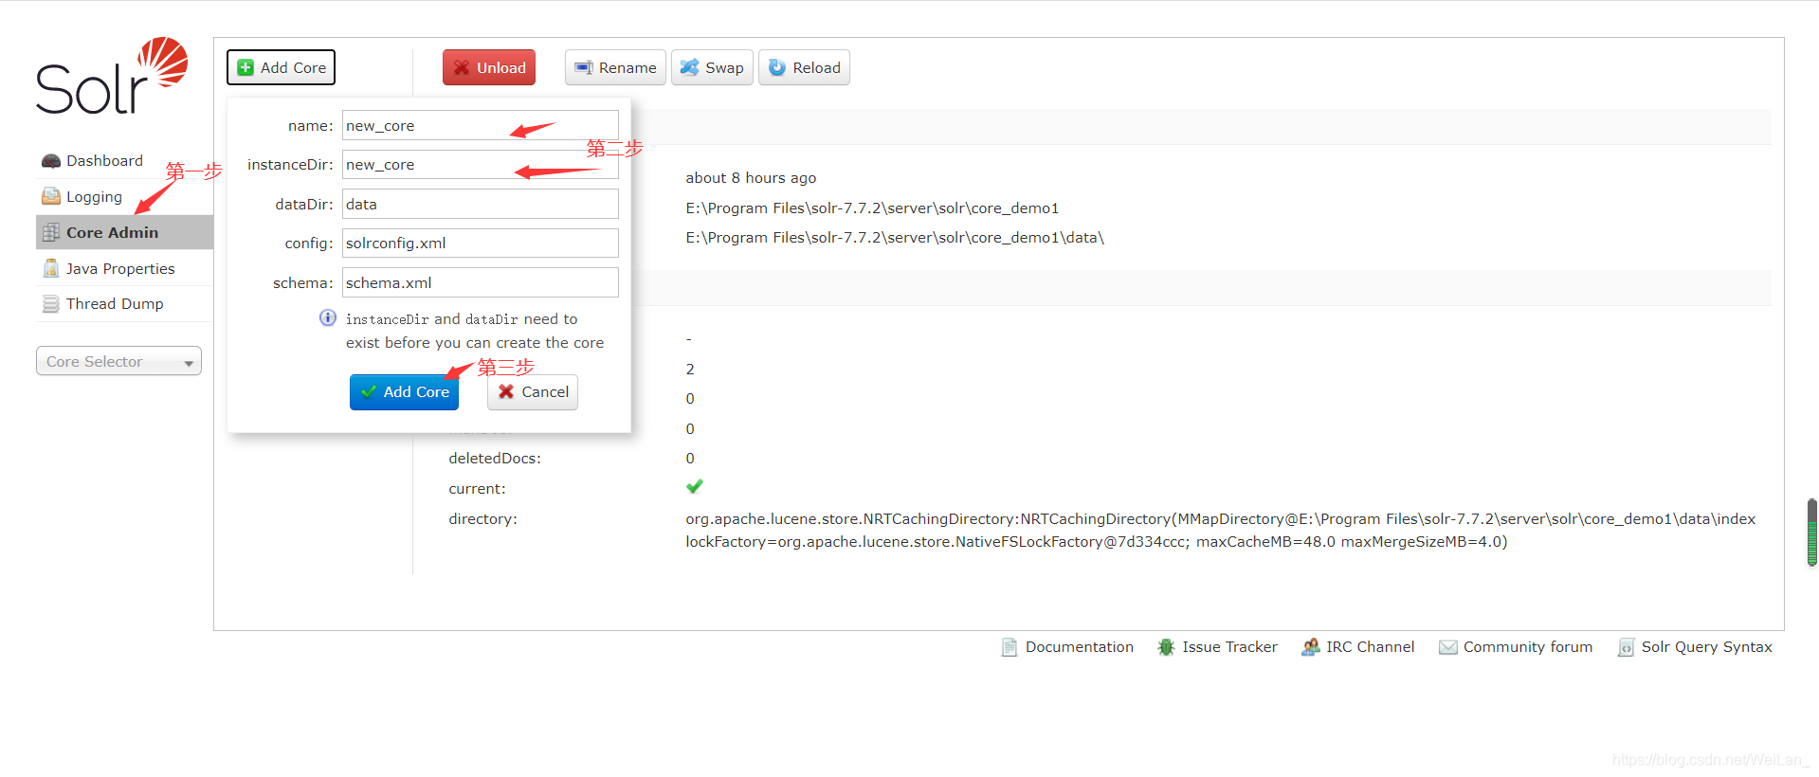Focus the instanceDir input field
Image resolution: width=1819 pixels, height=777 pixels.
pyautogui.click(x=481, y=165)
